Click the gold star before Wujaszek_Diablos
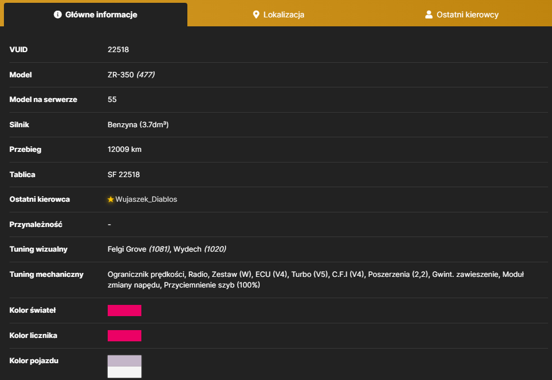This screenshot has width=552, height=380. click(x=111, y=199)
